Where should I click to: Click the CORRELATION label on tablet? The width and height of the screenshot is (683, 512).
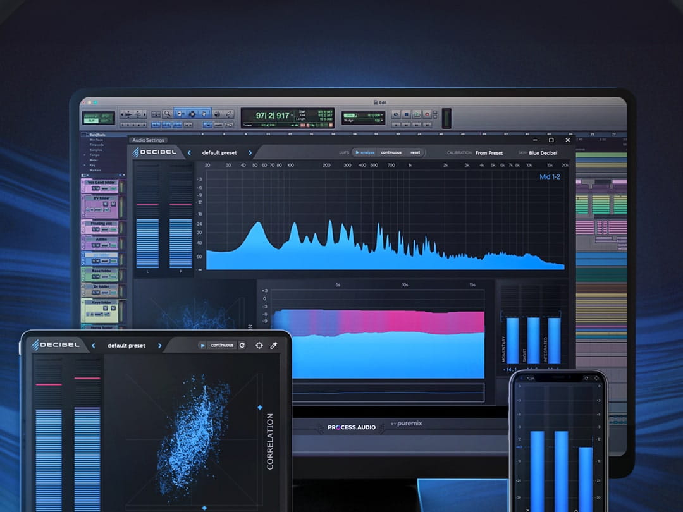(x=270, y=441)
